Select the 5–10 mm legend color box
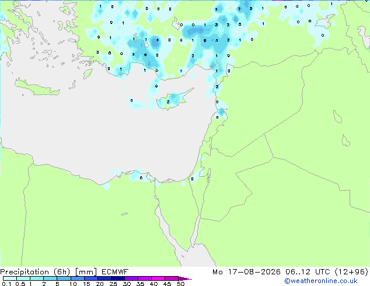Screen dimensions: 370x286 point(64,278)
